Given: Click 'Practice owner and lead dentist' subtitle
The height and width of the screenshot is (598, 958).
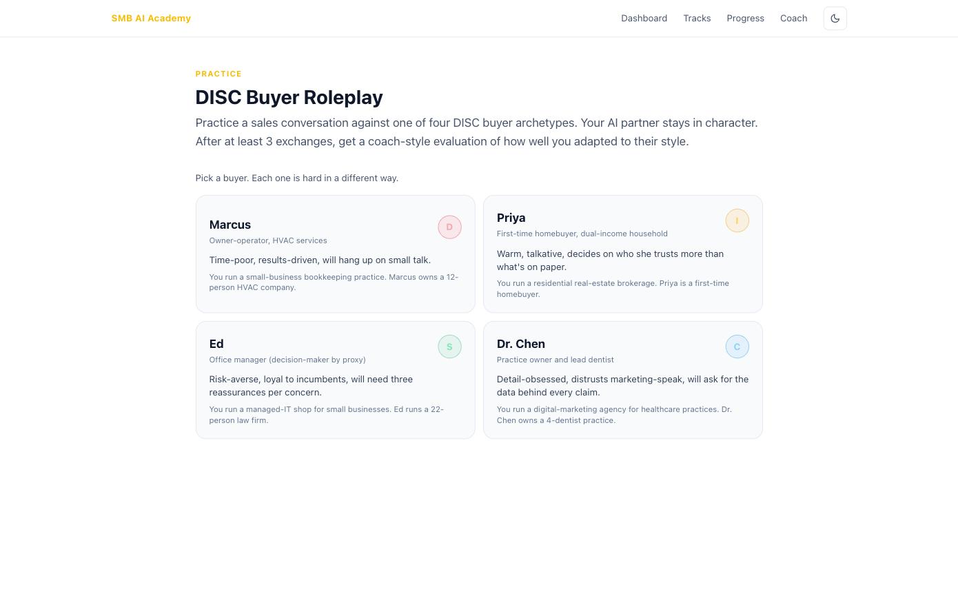Looking at the screenshot, I should point(555,360).
